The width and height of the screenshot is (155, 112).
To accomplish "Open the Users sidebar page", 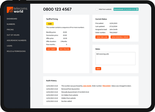I will coord(10,46).
